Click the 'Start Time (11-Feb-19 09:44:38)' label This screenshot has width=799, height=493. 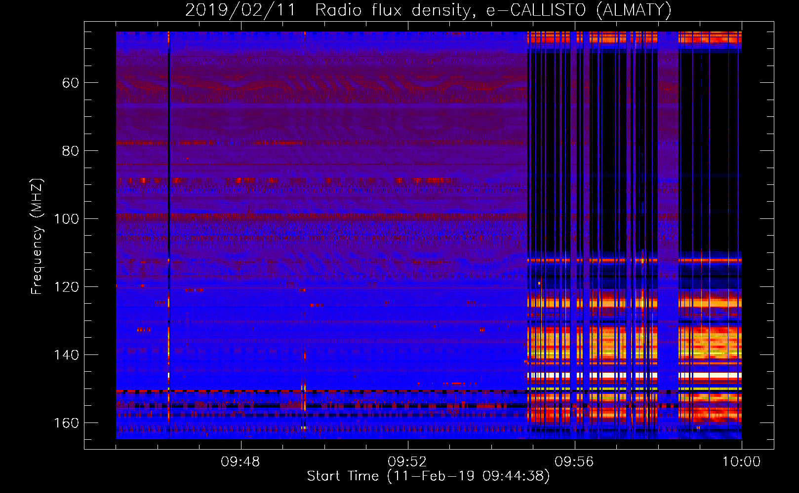tap(429, 476)
